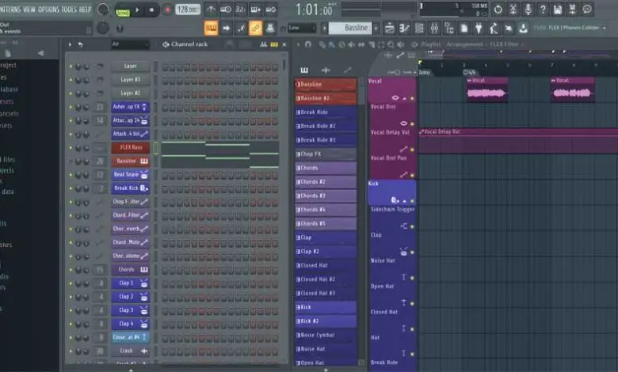Mute the Clap 1 channel LED

click(71, 283)
